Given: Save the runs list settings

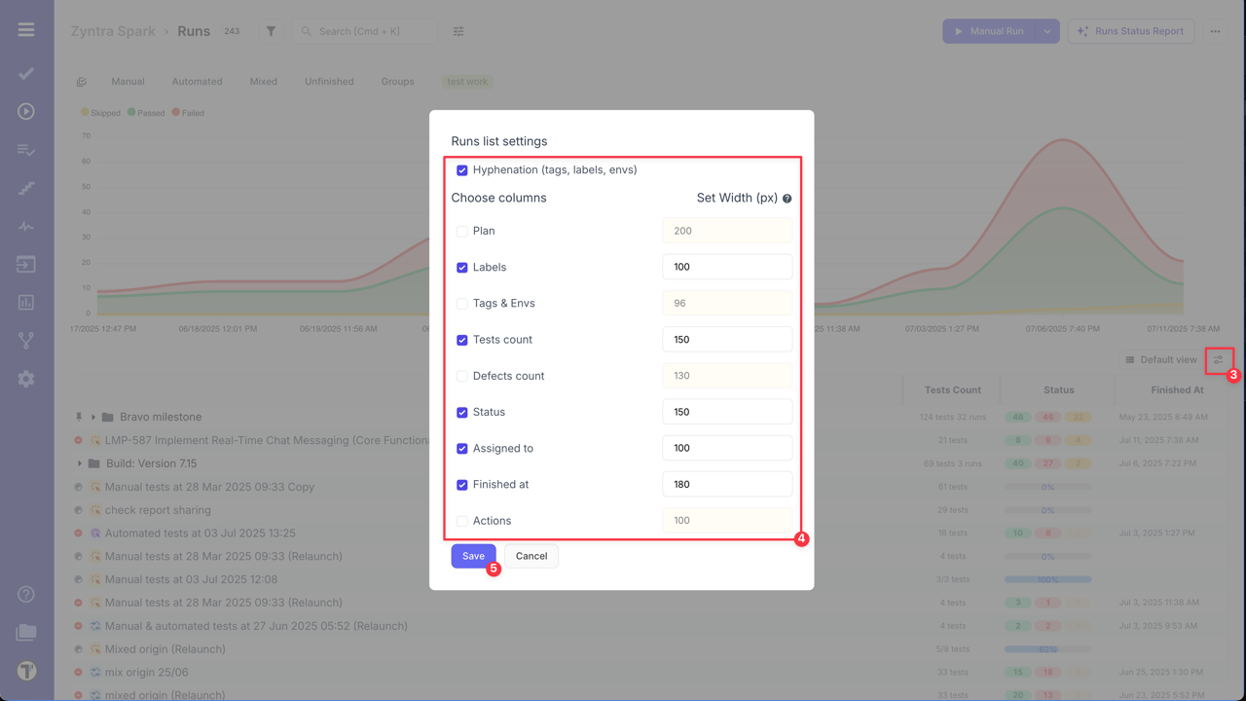Looking at the screenshot, I should point(473,555).
